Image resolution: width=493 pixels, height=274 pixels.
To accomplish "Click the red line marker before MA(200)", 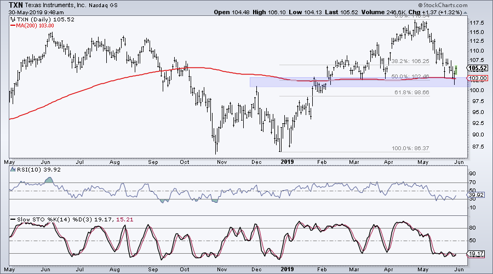I will pos(13,26).
